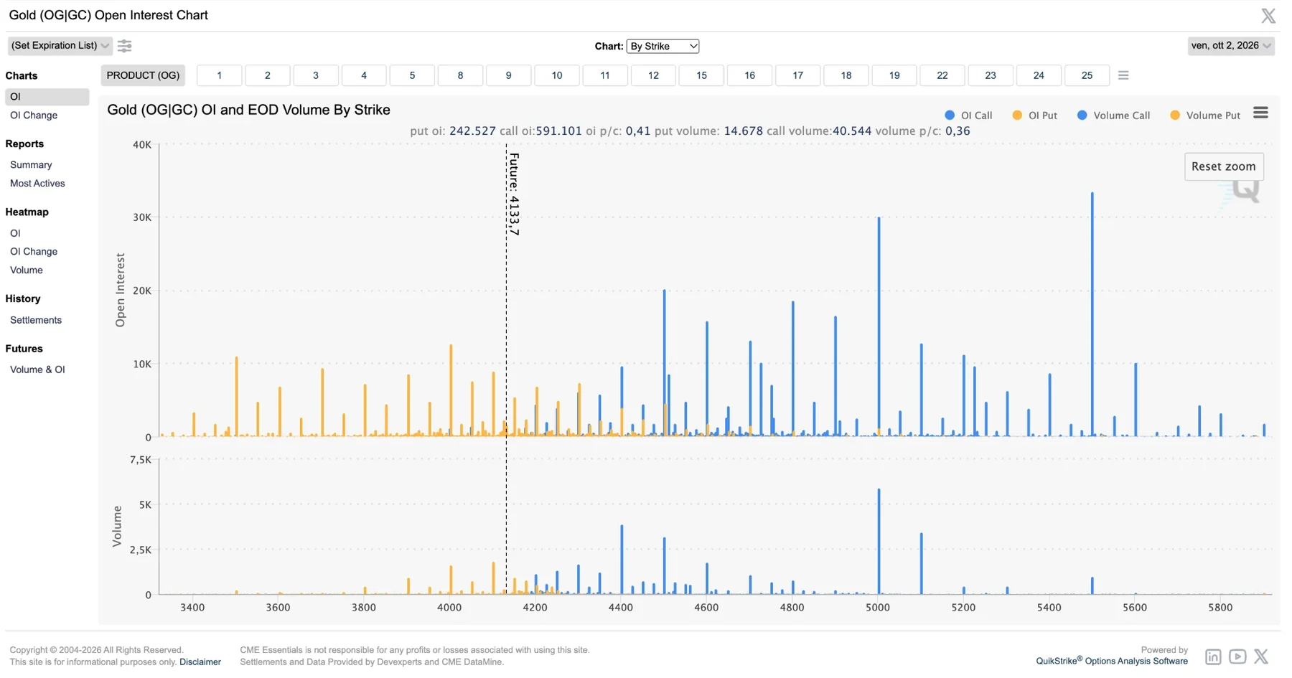Screen dimensions: 1292x678
Task: Select expiration tab 8
Action: point(460,75)
